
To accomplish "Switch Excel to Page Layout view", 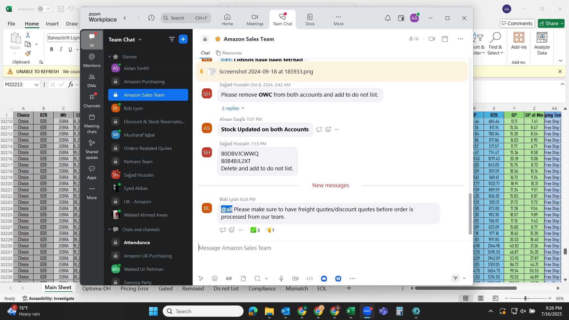I will pos(481,298).
